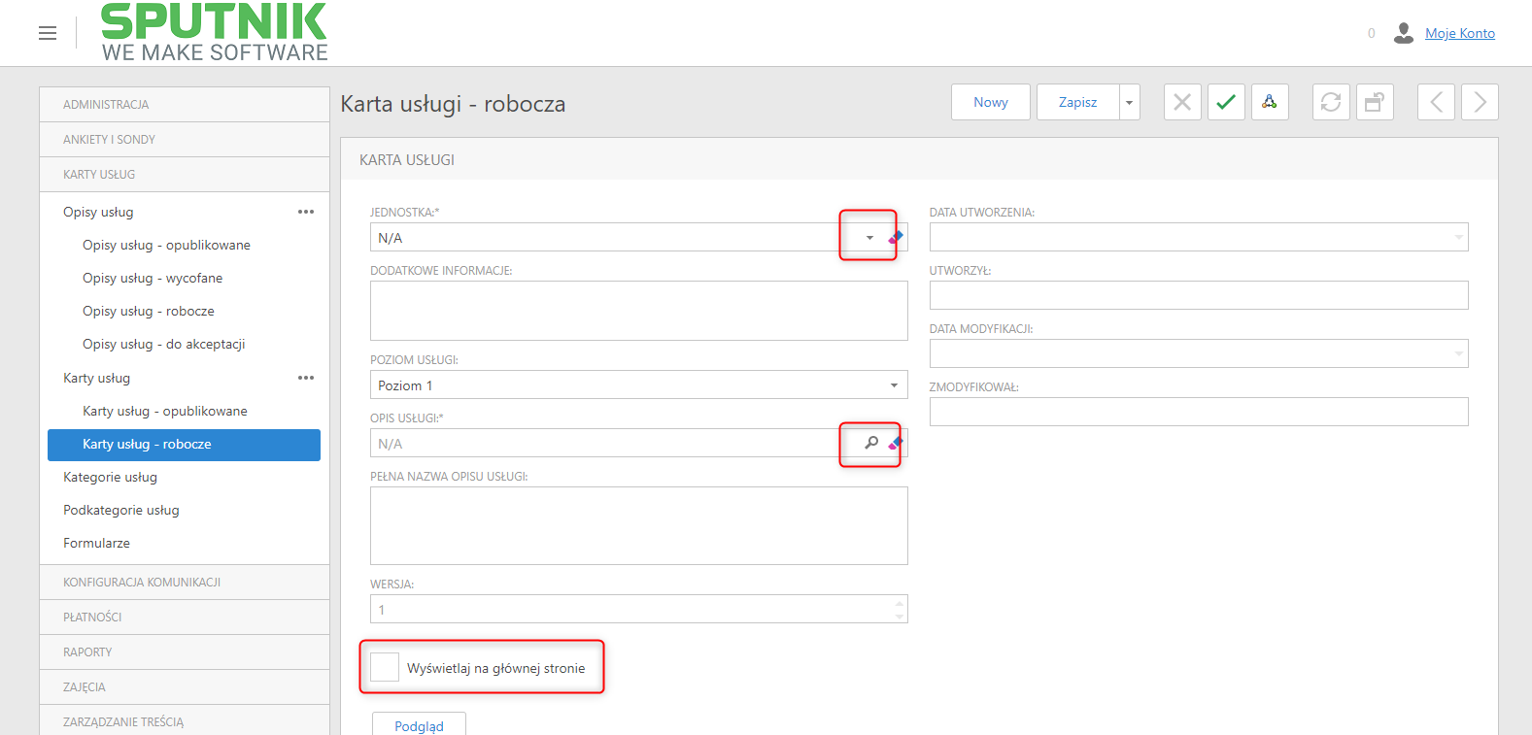Go to next record with right arrow
This screenshot has height=735, width=1532.
(1480, 102)
